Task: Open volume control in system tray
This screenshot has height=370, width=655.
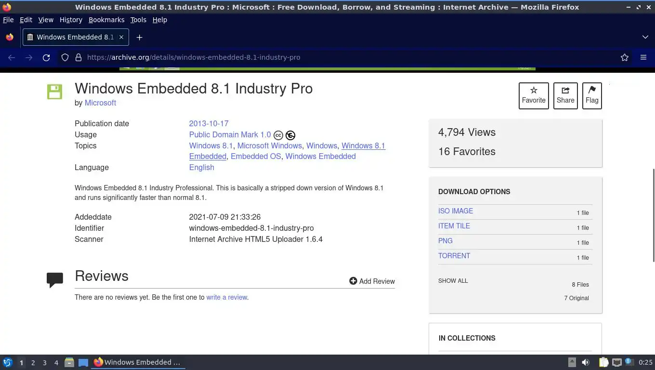Action: [x=586, y=362]
